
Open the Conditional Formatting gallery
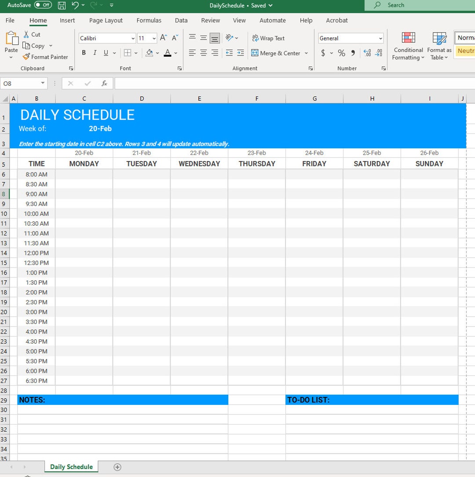coord(408,46)
